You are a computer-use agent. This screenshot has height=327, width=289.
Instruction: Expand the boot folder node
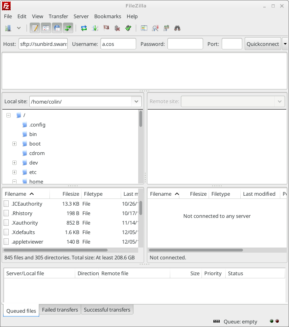point(14,144)
